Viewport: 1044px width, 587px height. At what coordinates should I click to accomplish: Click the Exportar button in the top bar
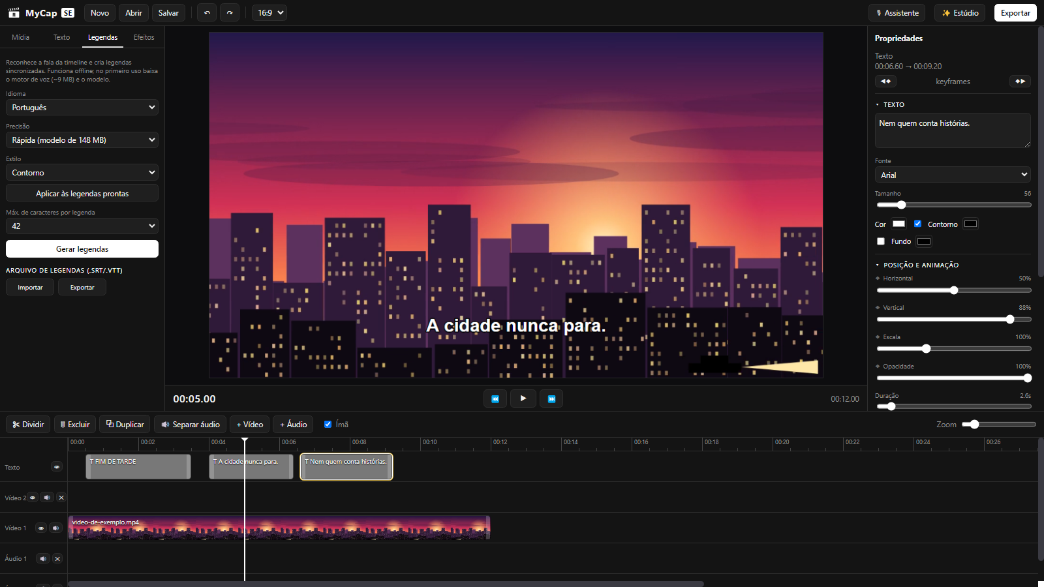[1015, 13]
